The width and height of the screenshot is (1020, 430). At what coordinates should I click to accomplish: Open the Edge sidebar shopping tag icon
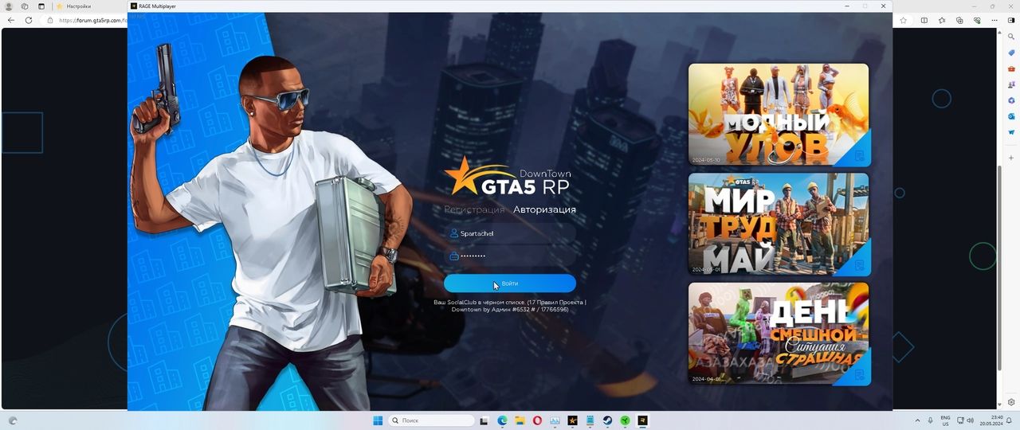pos(1011,53)
